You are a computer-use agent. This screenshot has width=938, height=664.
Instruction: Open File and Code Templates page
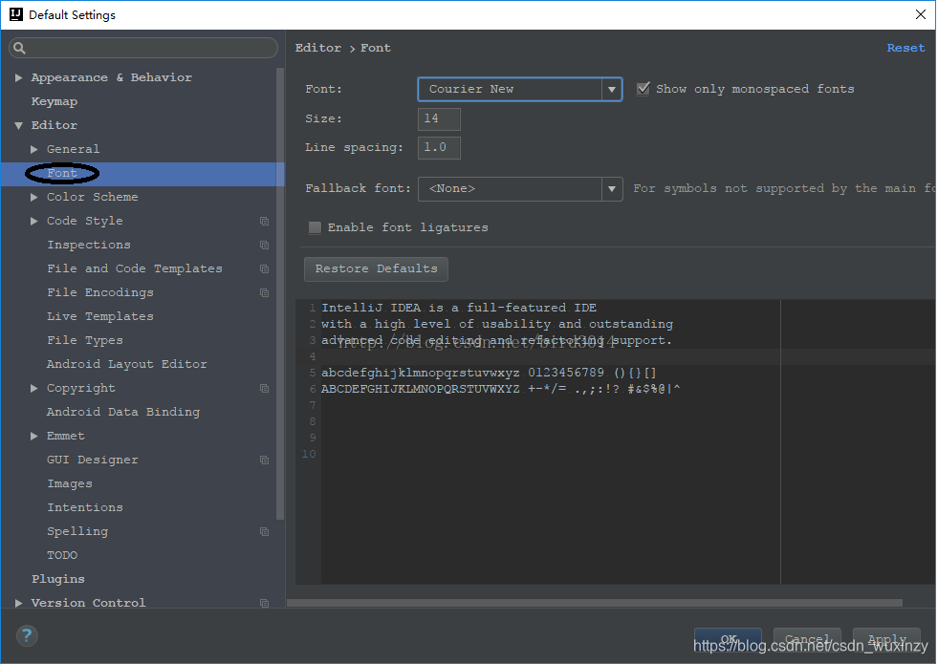point(135,269)
